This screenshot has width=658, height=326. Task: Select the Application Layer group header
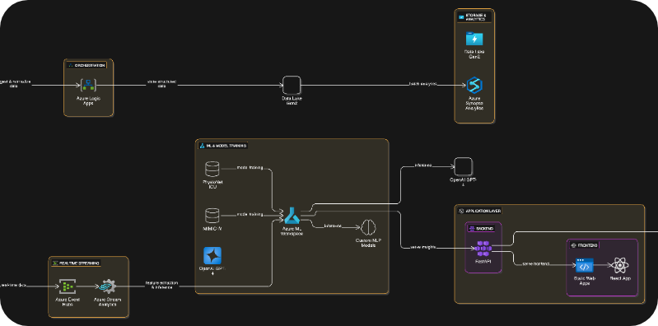click(479, 211)
